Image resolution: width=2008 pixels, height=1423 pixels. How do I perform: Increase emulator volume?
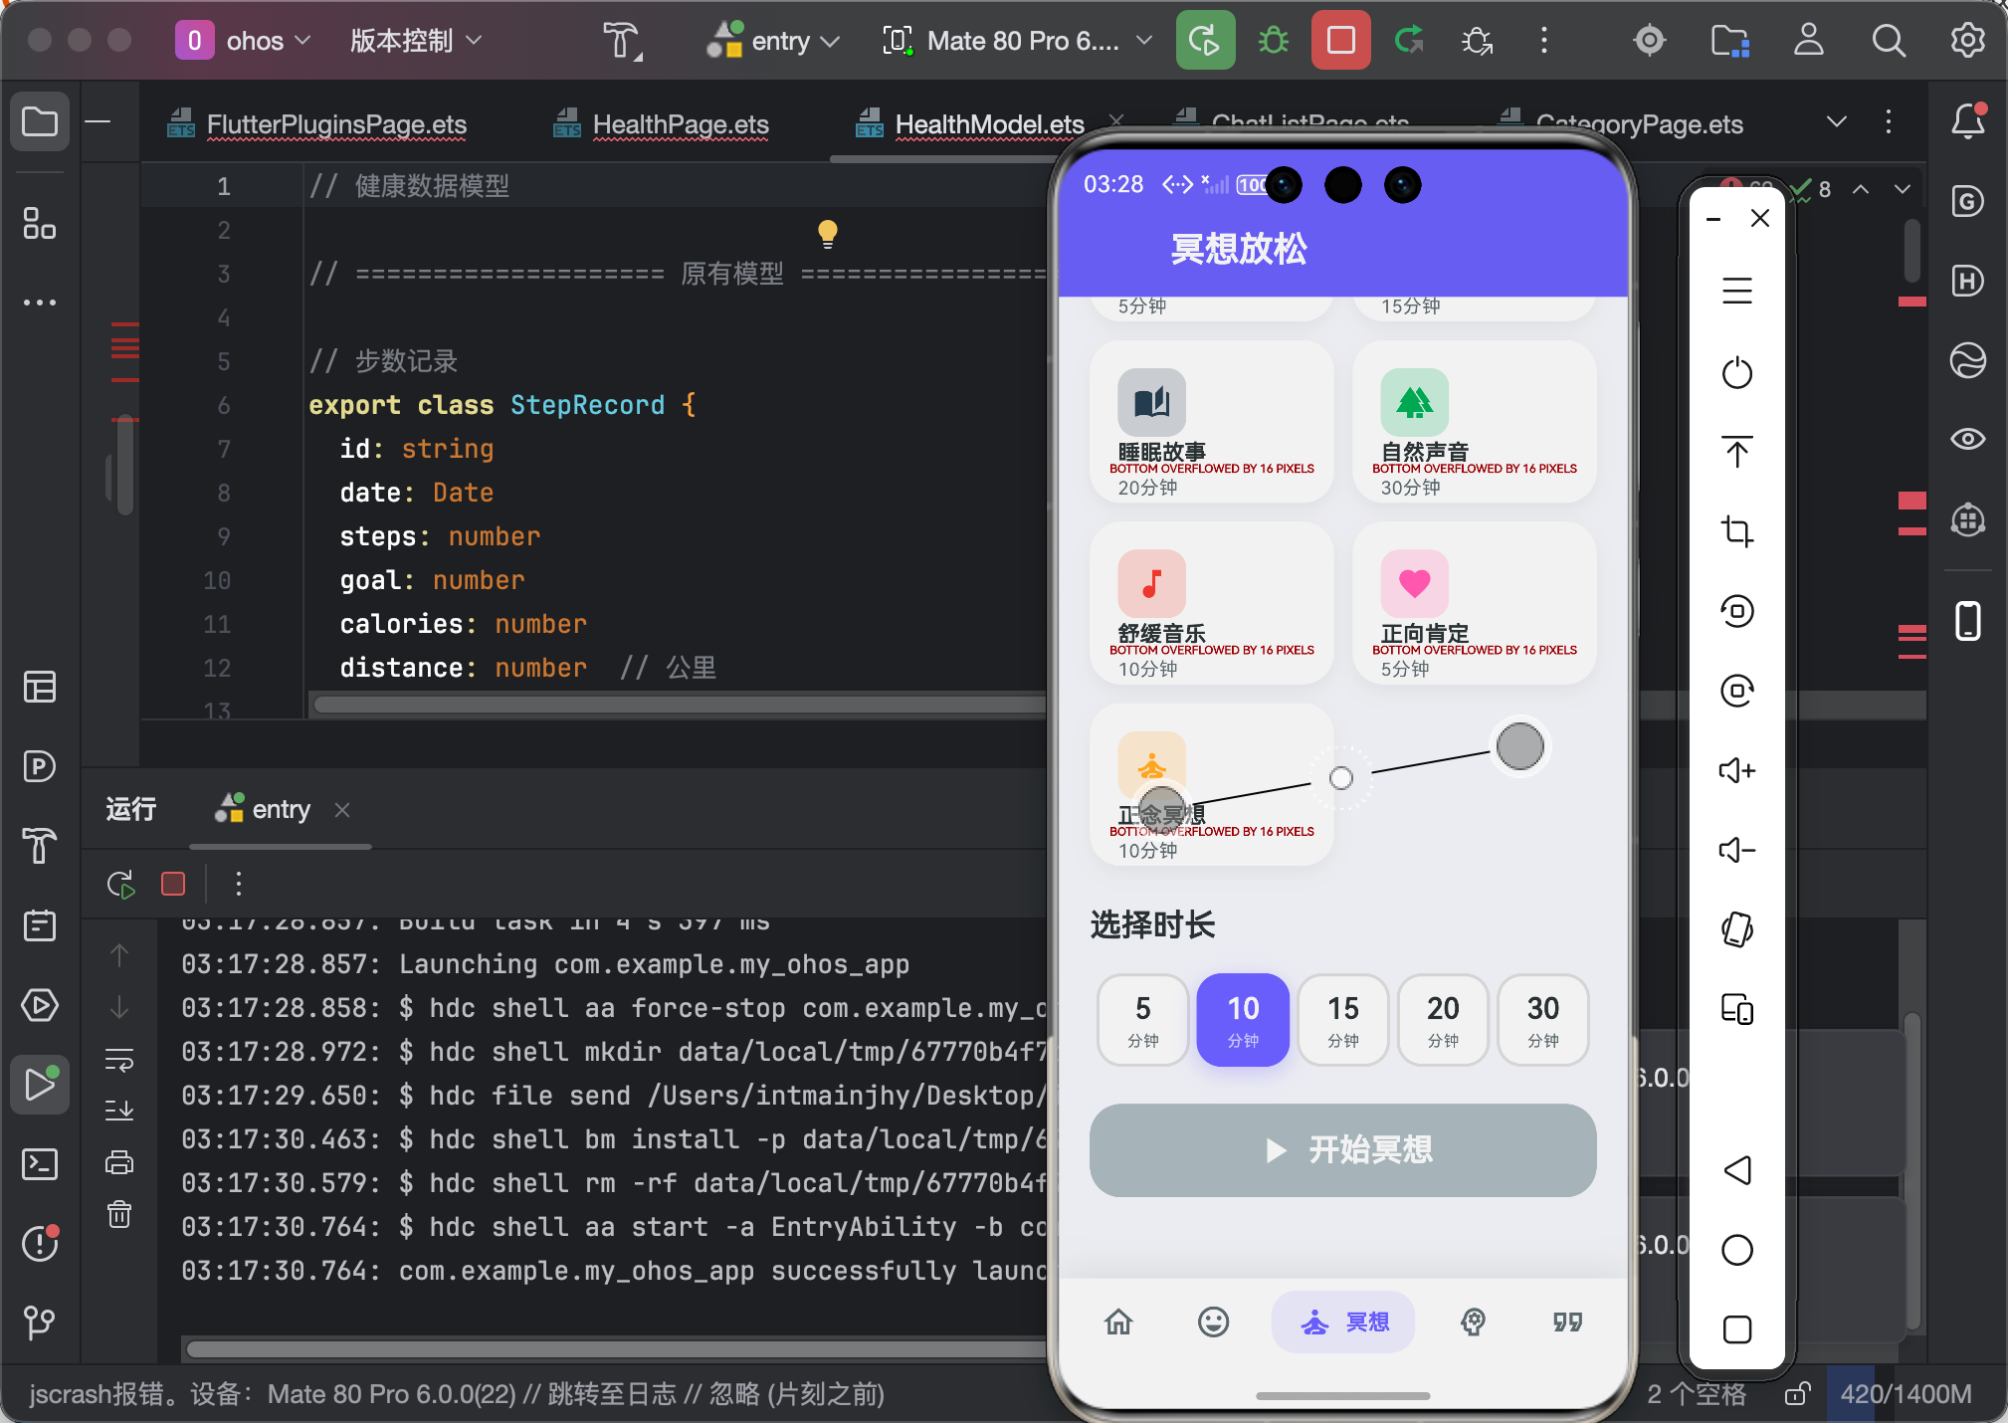[1737, 770]
